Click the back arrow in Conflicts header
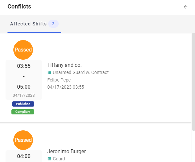The image size is (195, 162). tap(186, 7)
